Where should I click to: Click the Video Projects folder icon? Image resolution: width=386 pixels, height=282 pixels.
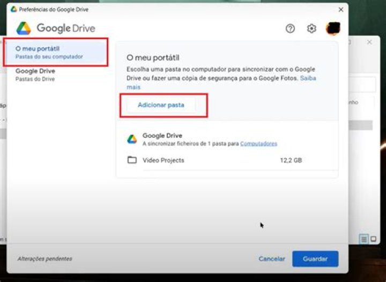click(132, 160)
